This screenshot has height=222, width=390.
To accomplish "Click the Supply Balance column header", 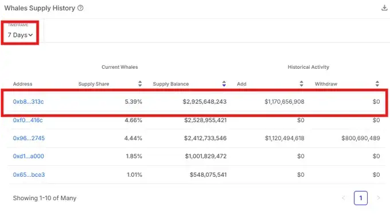I will (x=171, y=84).
